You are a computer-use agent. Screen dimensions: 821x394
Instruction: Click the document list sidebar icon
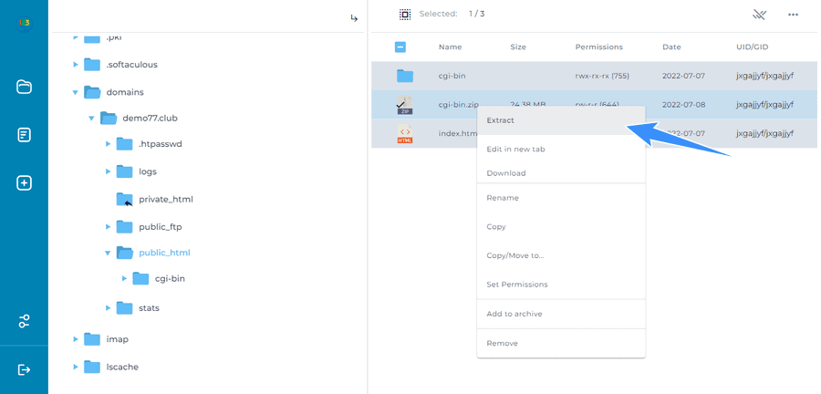pyautogui.click(x=24, y=135)
